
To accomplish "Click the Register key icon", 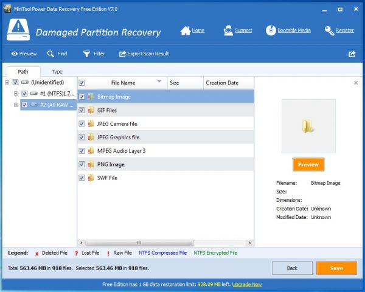I will 329,30.
